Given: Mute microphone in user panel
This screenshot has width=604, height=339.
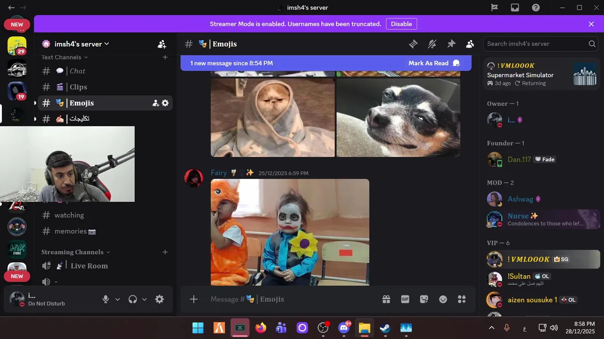Looking at the screenshot, I should 106,299.
